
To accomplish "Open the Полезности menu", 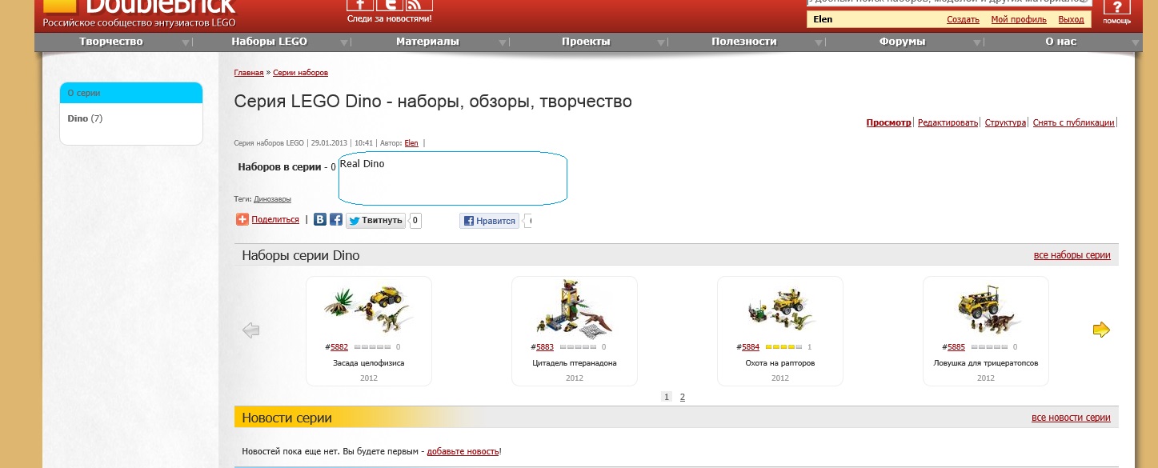I will [744, 42].
